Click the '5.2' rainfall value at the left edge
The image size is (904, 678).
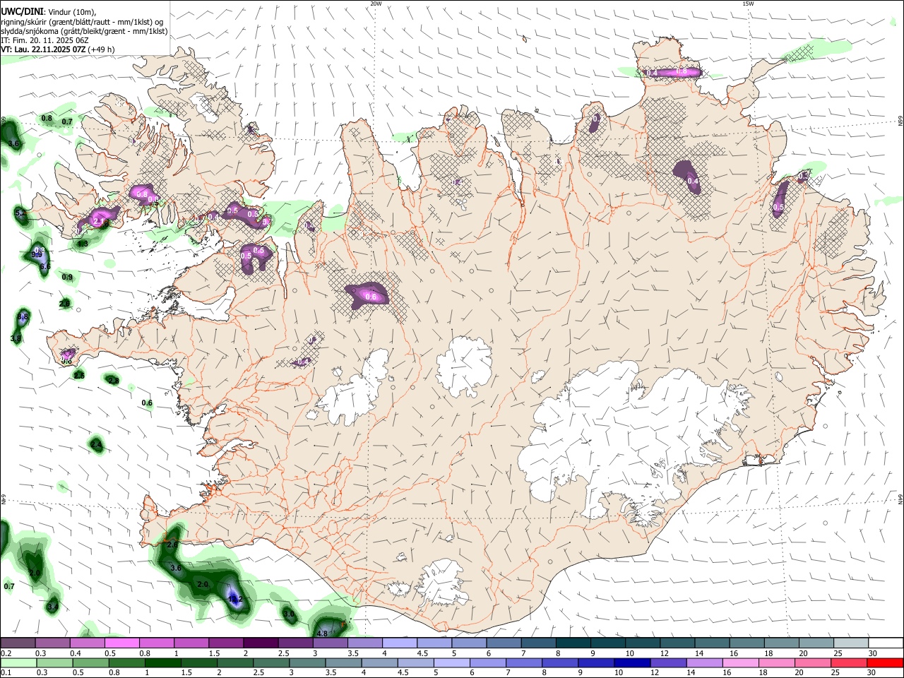pos(20,213)
